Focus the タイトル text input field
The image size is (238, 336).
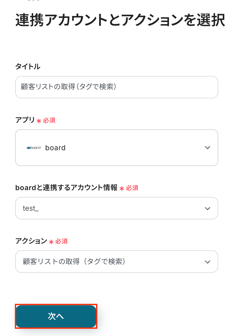pos(117,87)
